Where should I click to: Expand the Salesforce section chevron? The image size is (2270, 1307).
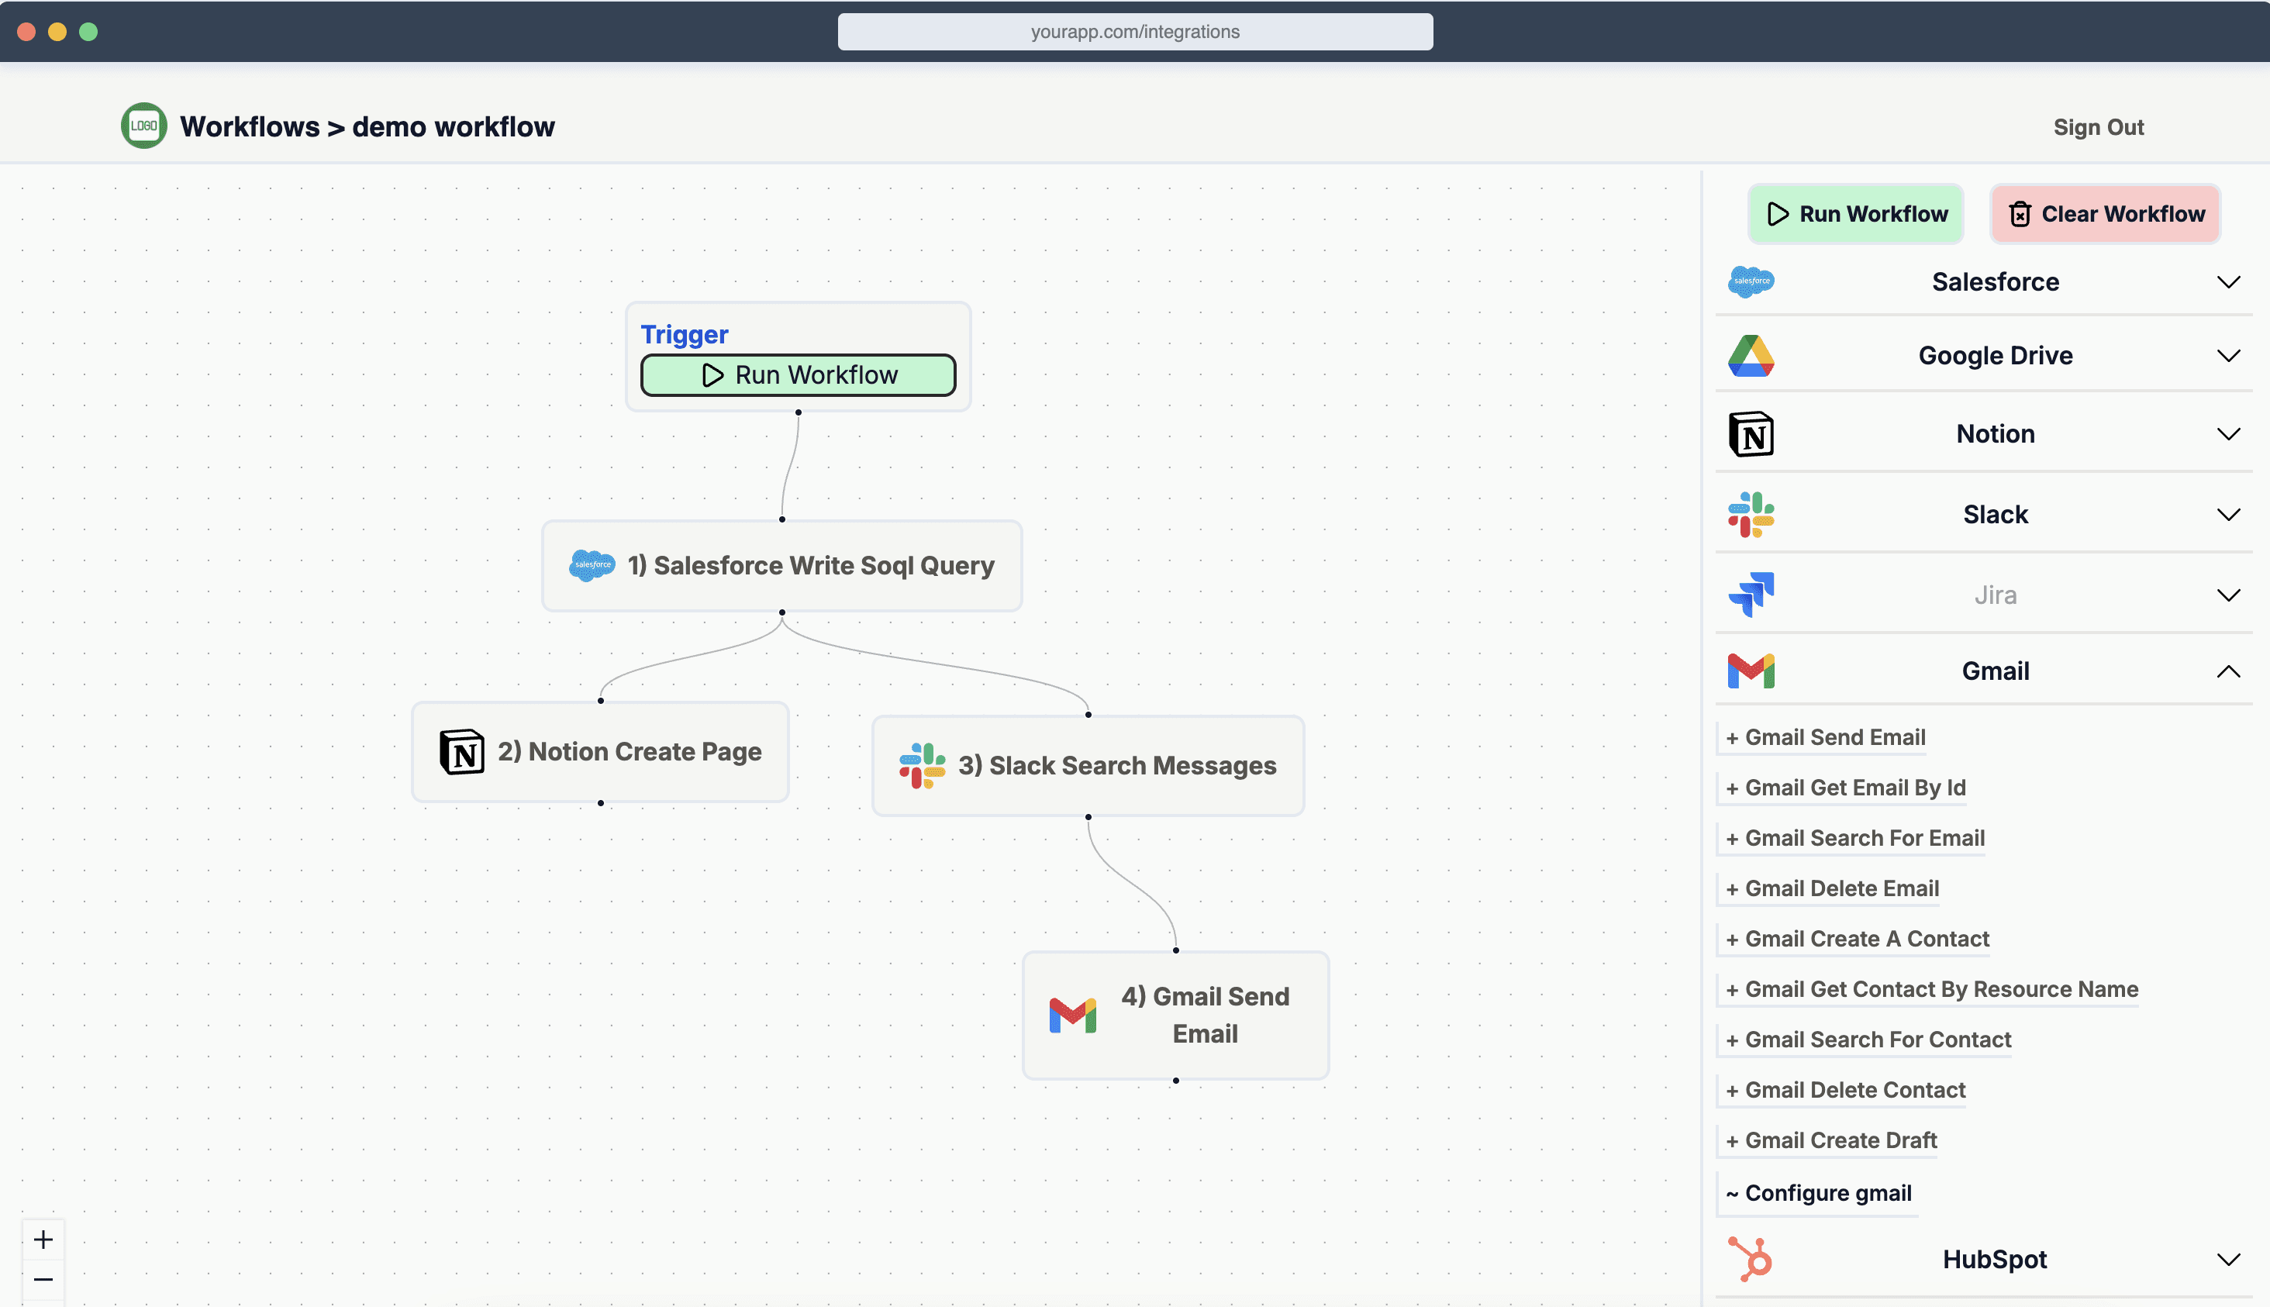[x=2228, y=282]
